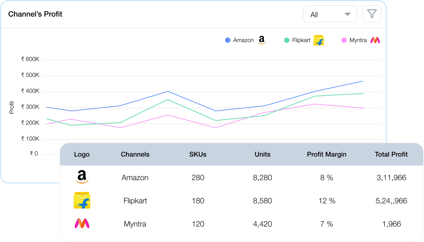
Task: Sort by the SKUs column header
Action: pyautogui.click(x=198, y=154)
